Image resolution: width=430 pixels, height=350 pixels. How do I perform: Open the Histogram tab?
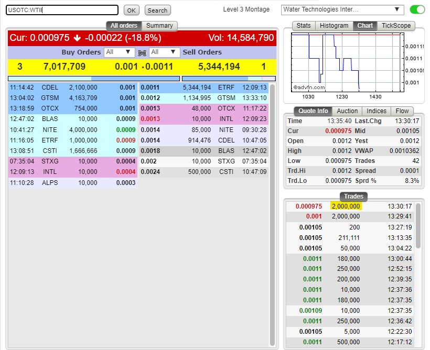click(334, 26)
